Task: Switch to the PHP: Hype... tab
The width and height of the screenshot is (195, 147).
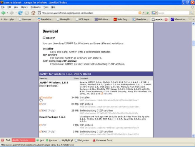Action: point(102,19)
